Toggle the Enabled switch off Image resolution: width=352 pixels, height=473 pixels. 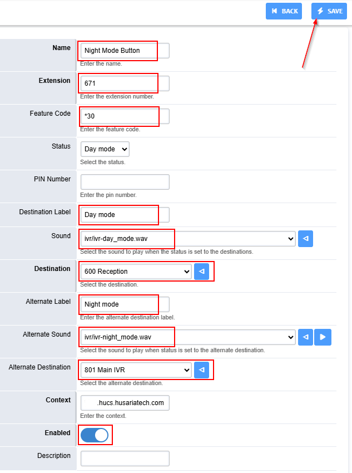pyautogui.click(x=95, y=435)
